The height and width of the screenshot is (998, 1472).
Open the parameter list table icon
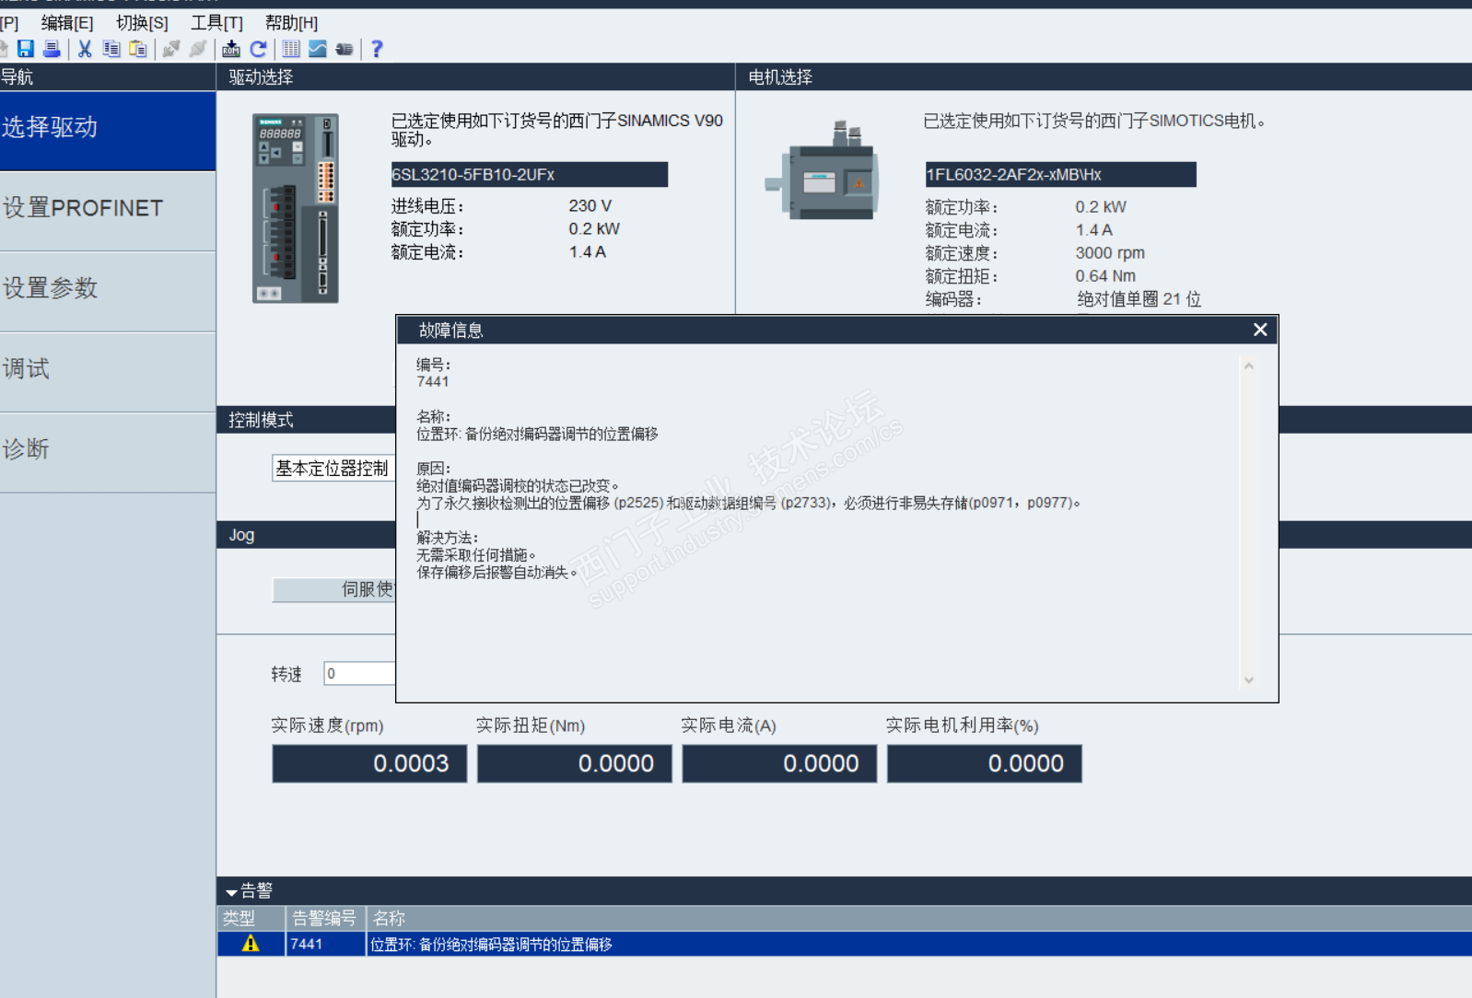(x=291, y=49)
